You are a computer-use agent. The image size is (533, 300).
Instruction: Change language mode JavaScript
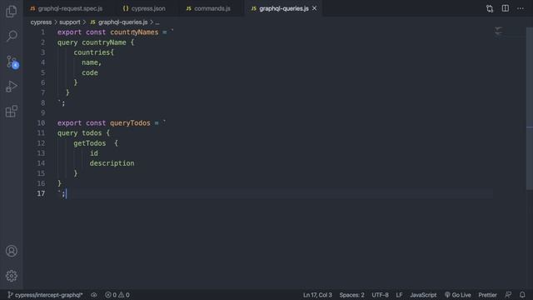click(x=423, y=295)
